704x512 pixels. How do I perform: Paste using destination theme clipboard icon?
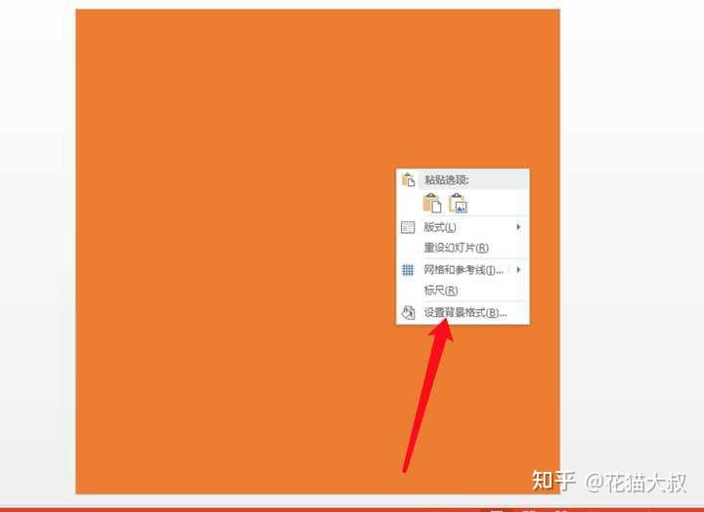coord(432,204)
